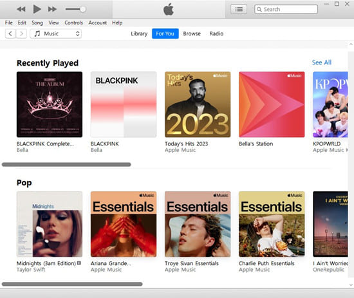The image size is (354, 298).
Task: Click the Recently Played heading
Action: pyautogui.click(x=48, y=63)
